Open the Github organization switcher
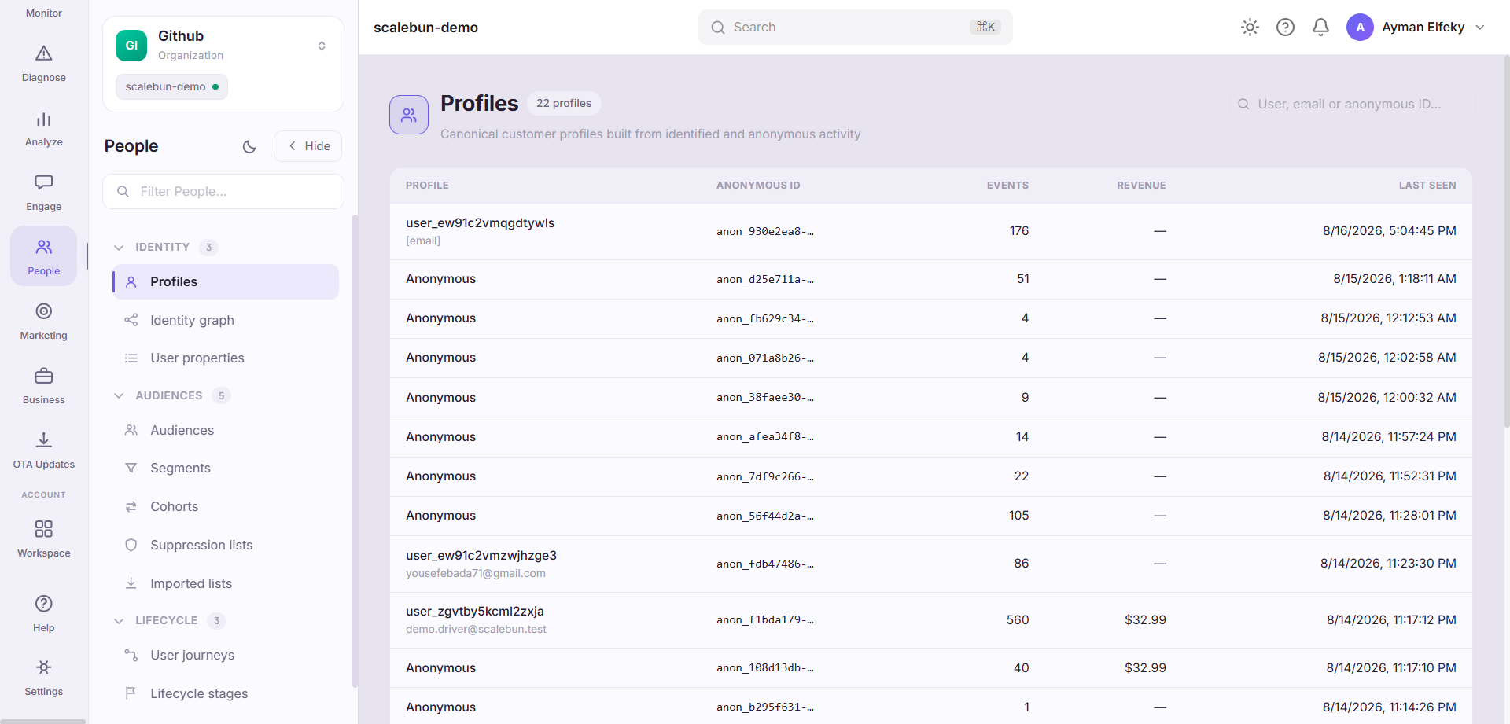This screenshot has height=724, width=1510. [223, 46]
